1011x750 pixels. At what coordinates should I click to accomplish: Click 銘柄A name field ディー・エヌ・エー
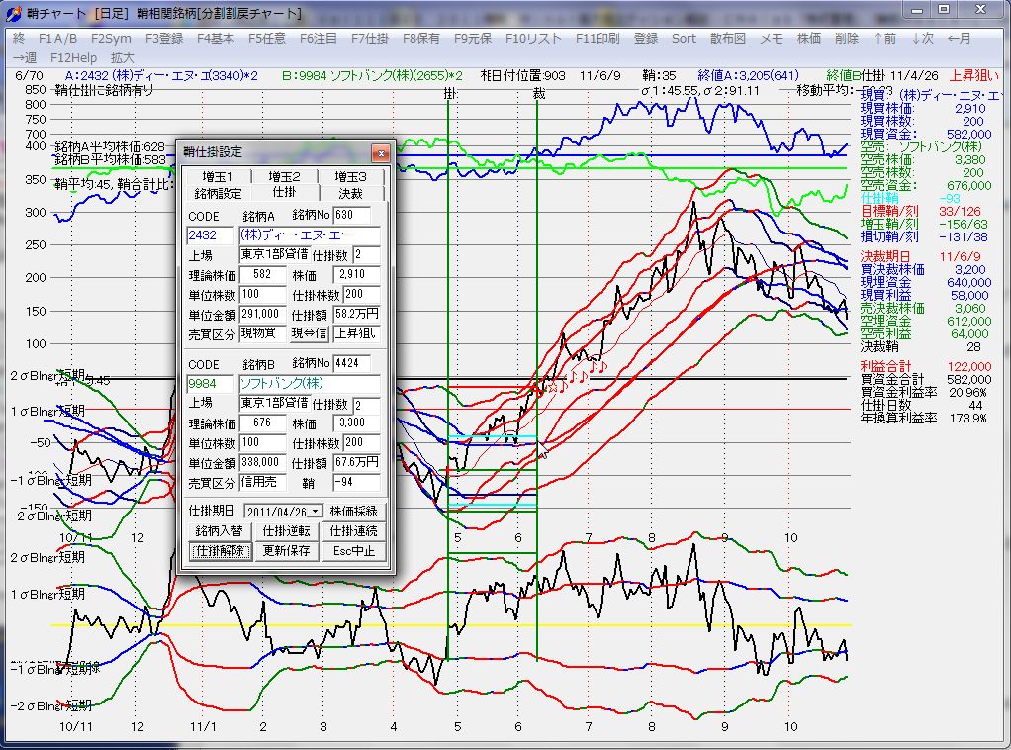310,235
